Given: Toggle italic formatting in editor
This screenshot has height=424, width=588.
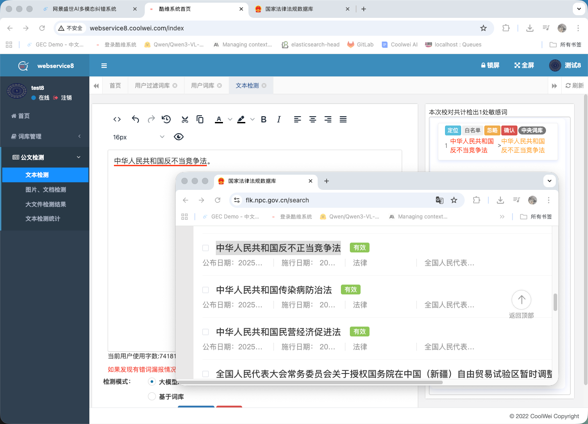Looking at the screenshot, I should coord(279,119).
